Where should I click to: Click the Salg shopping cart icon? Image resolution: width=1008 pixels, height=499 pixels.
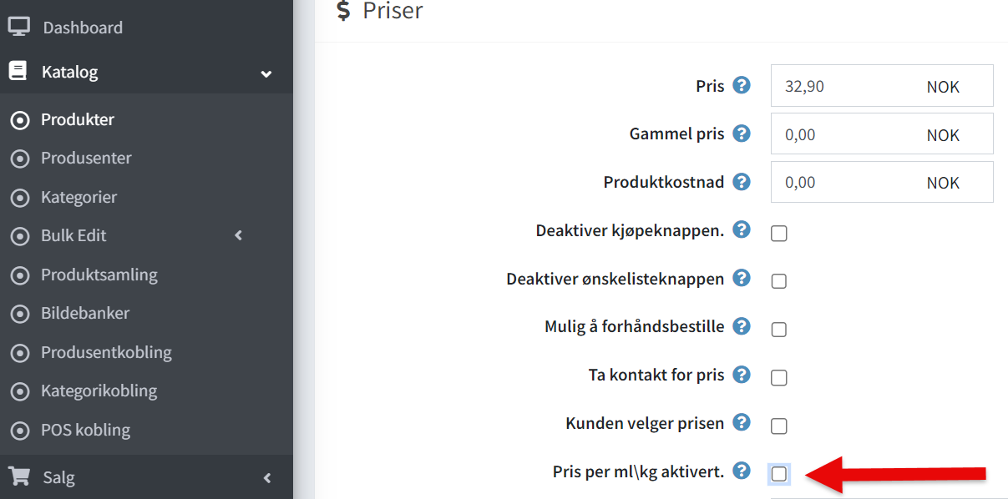coord(19,476)
